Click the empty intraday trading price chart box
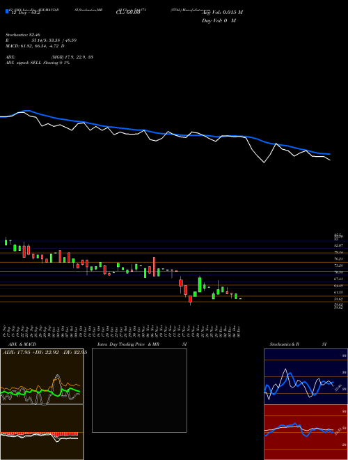This screenshot has width=348, height=460. 139,390
